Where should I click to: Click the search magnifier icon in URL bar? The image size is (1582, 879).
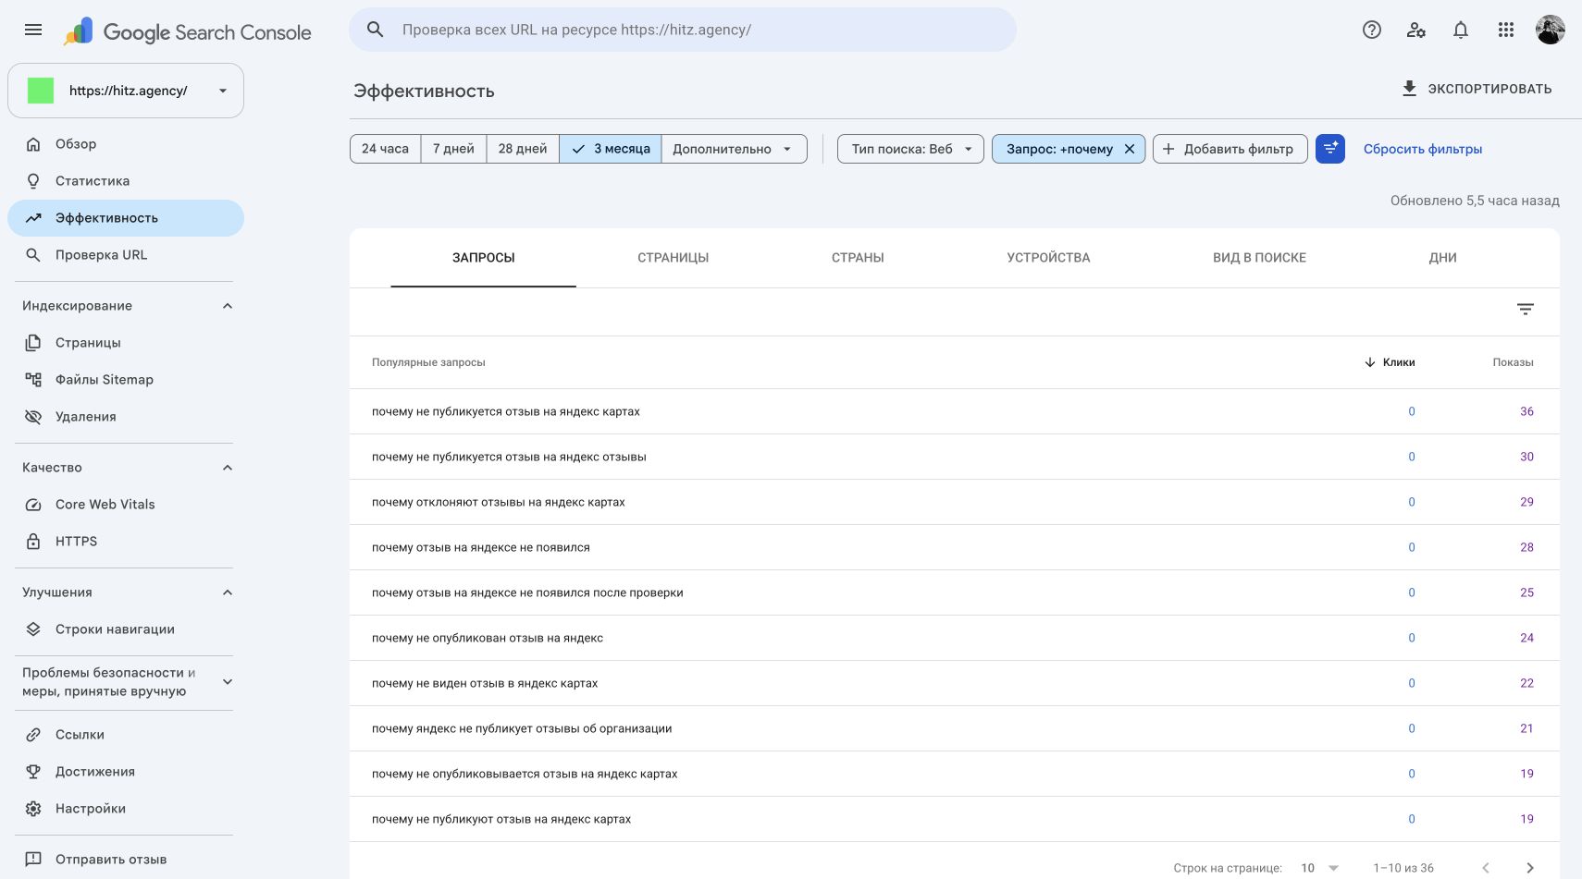click(375, 30)
